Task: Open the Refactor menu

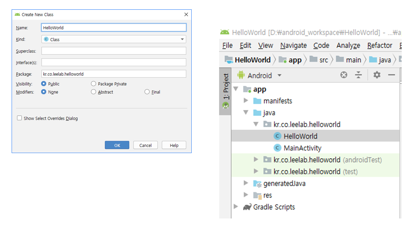Action: [379, 45]
